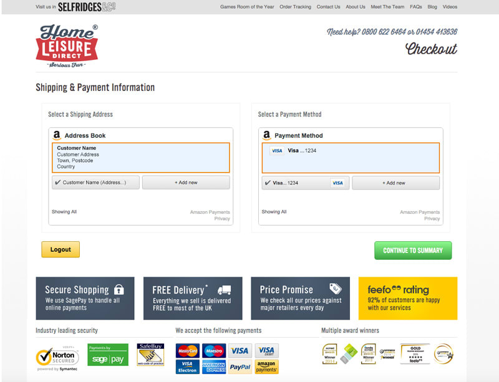This screenshot has height=382, width=499.
Task: Click the help phone number text
Action: [x=392, y=32]
